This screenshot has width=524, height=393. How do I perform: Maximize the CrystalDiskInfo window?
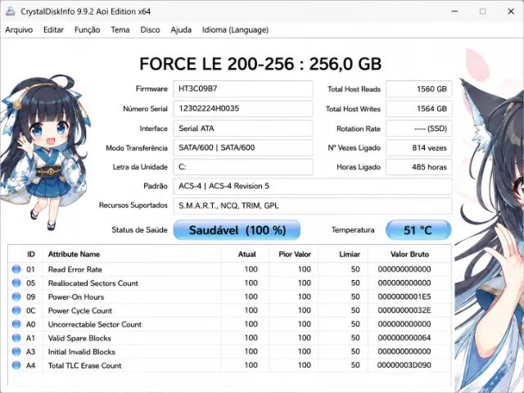point(482,11)
